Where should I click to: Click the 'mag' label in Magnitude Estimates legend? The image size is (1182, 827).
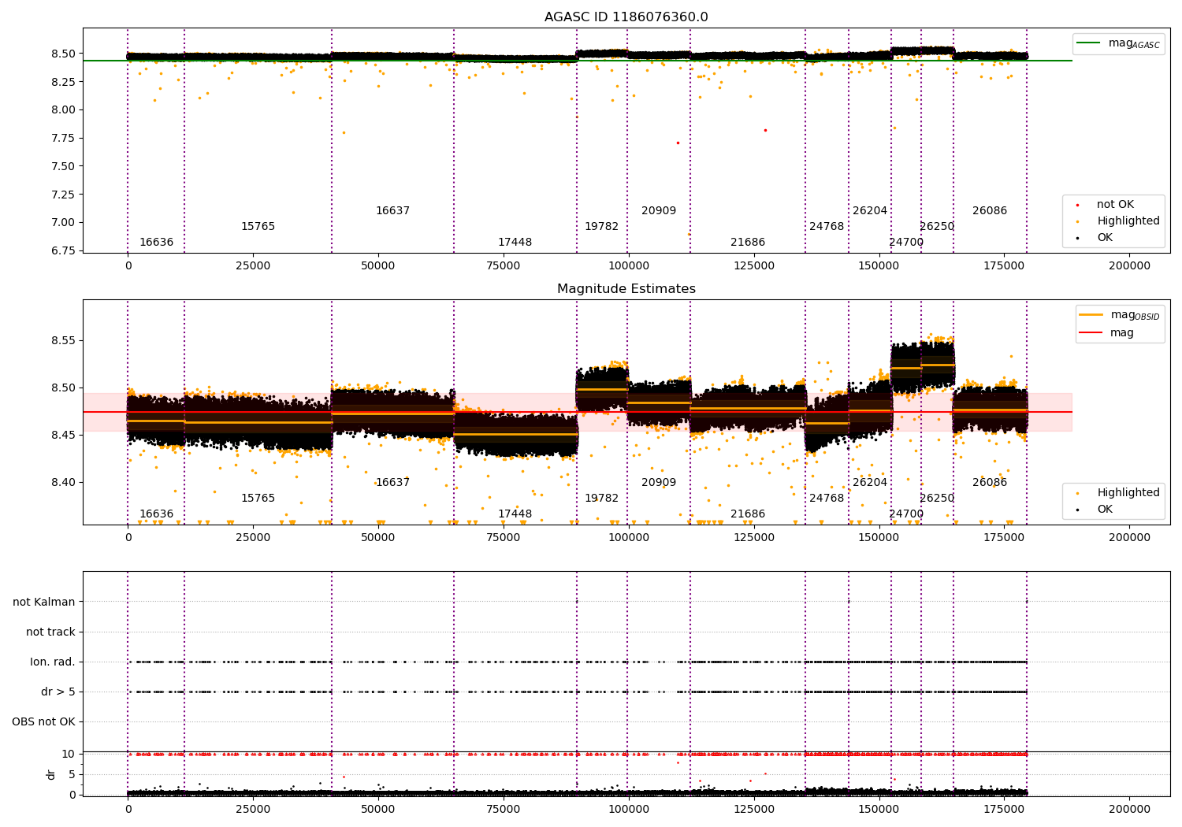point(1122,333)
